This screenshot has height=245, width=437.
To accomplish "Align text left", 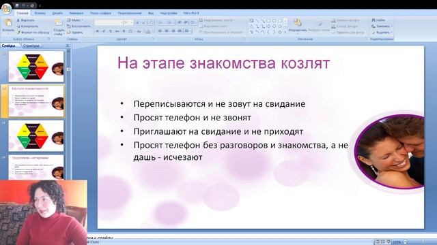I will pos(160,31).
